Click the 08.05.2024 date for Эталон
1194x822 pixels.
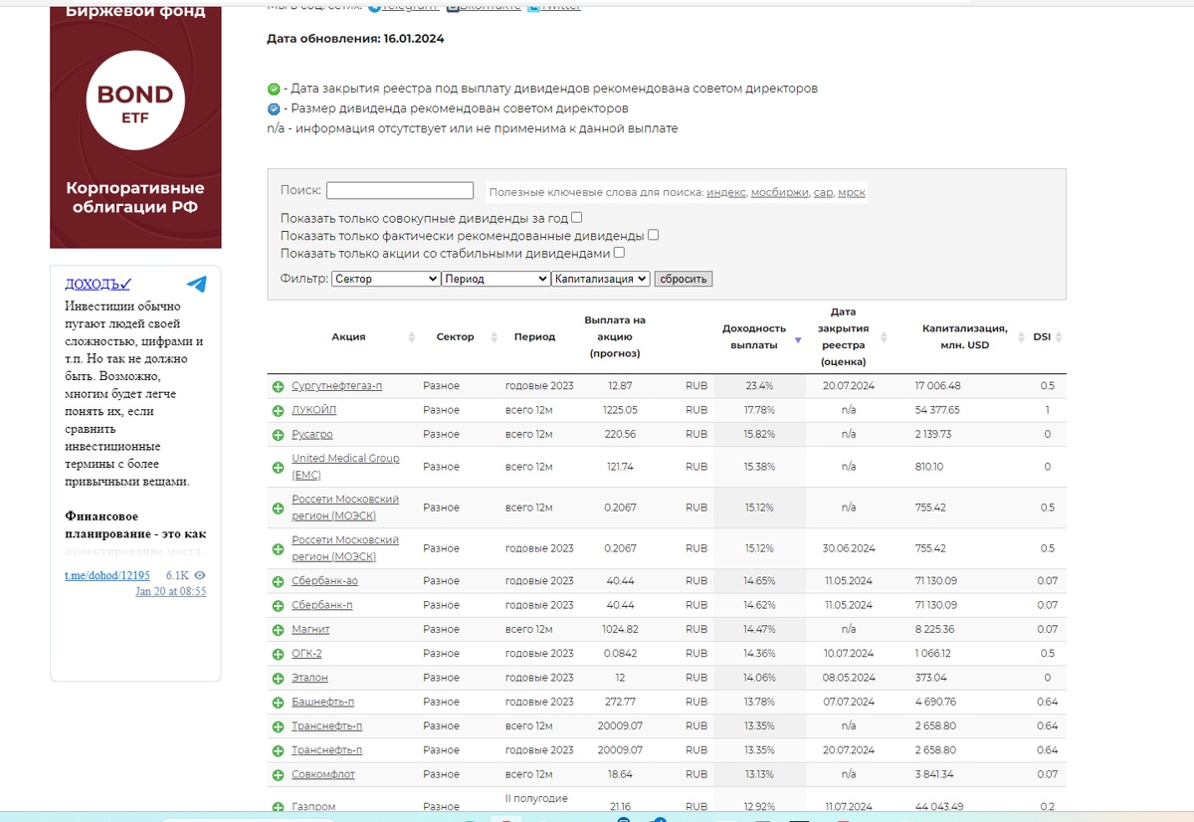[849, 678]
